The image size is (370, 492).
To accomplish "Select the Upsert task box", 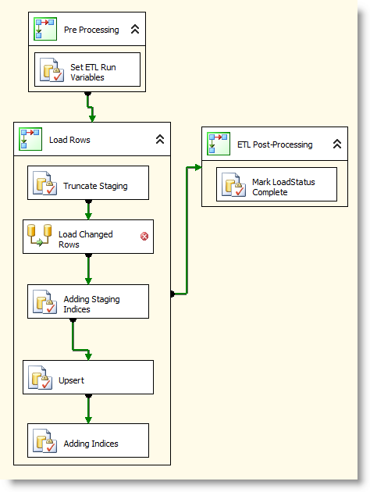I will [x=88, y=377].
